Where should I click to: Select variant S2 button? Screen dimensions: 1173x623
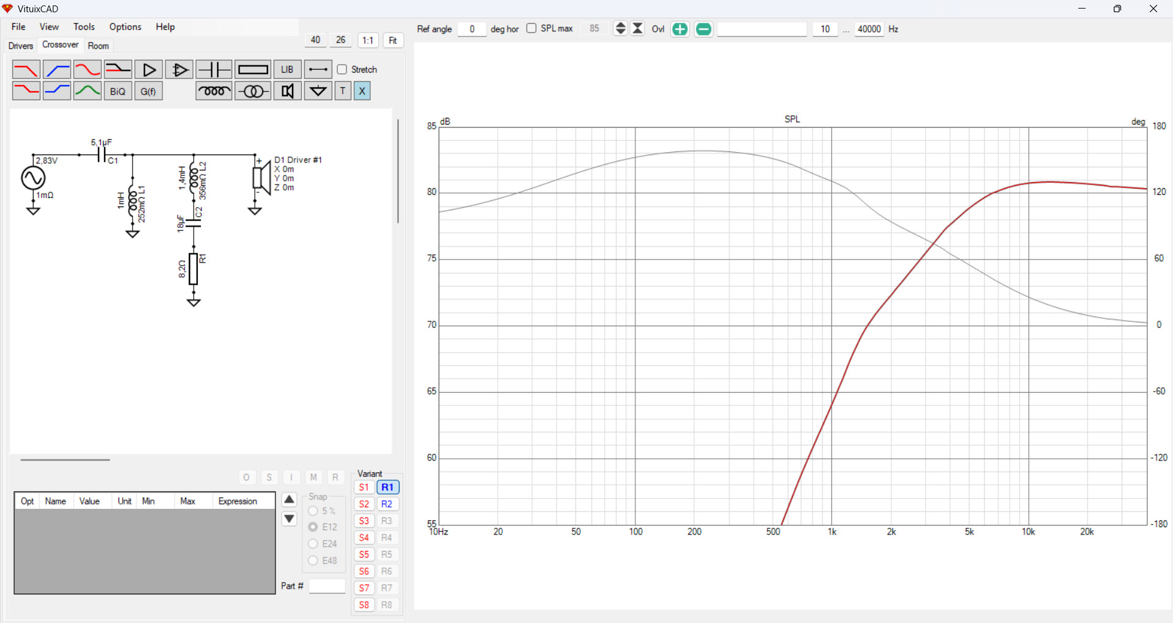(364, 504)
